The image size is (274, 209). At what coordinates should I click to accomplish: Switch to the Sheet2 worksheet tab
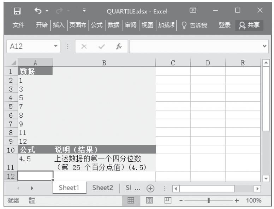pos(104,189)
